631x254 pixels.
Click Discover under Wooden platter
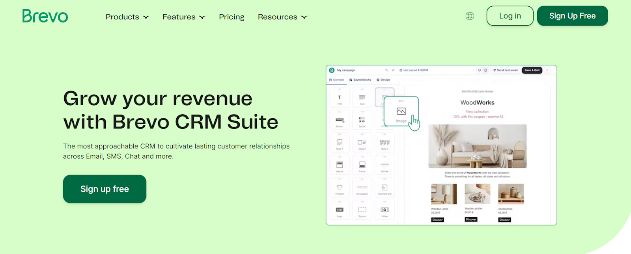[x=471, y=219]
